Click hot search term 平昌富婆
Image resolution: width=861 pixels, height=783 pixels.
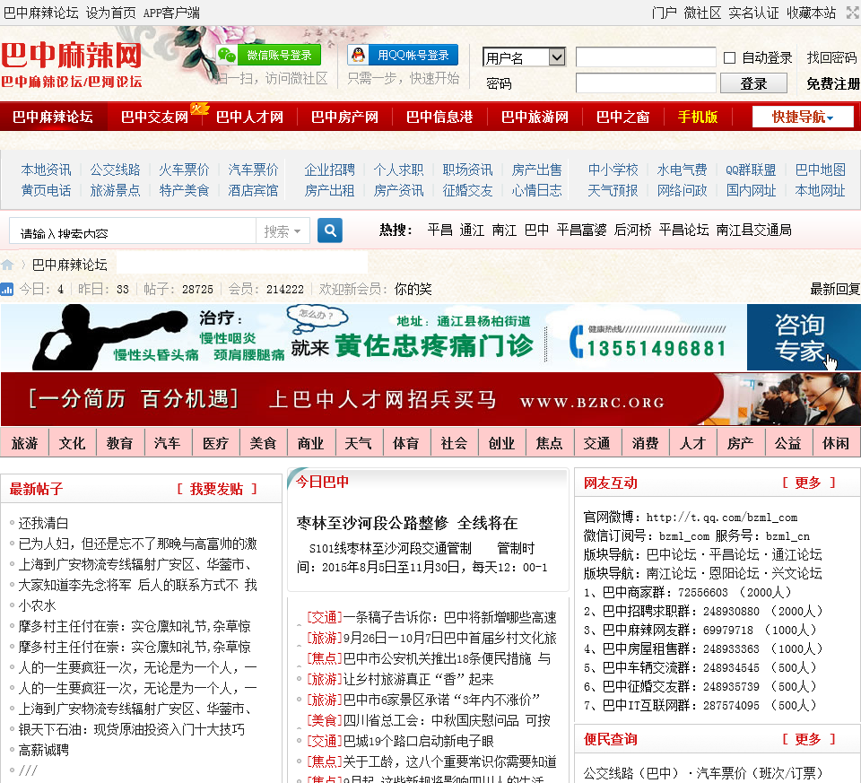[x=581, y=231]
